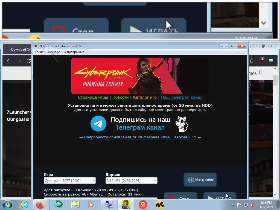The width and height of the screenshot is (280, 210).
Task: Open the green globe browser taskbar icon
Action: point(58,205)
